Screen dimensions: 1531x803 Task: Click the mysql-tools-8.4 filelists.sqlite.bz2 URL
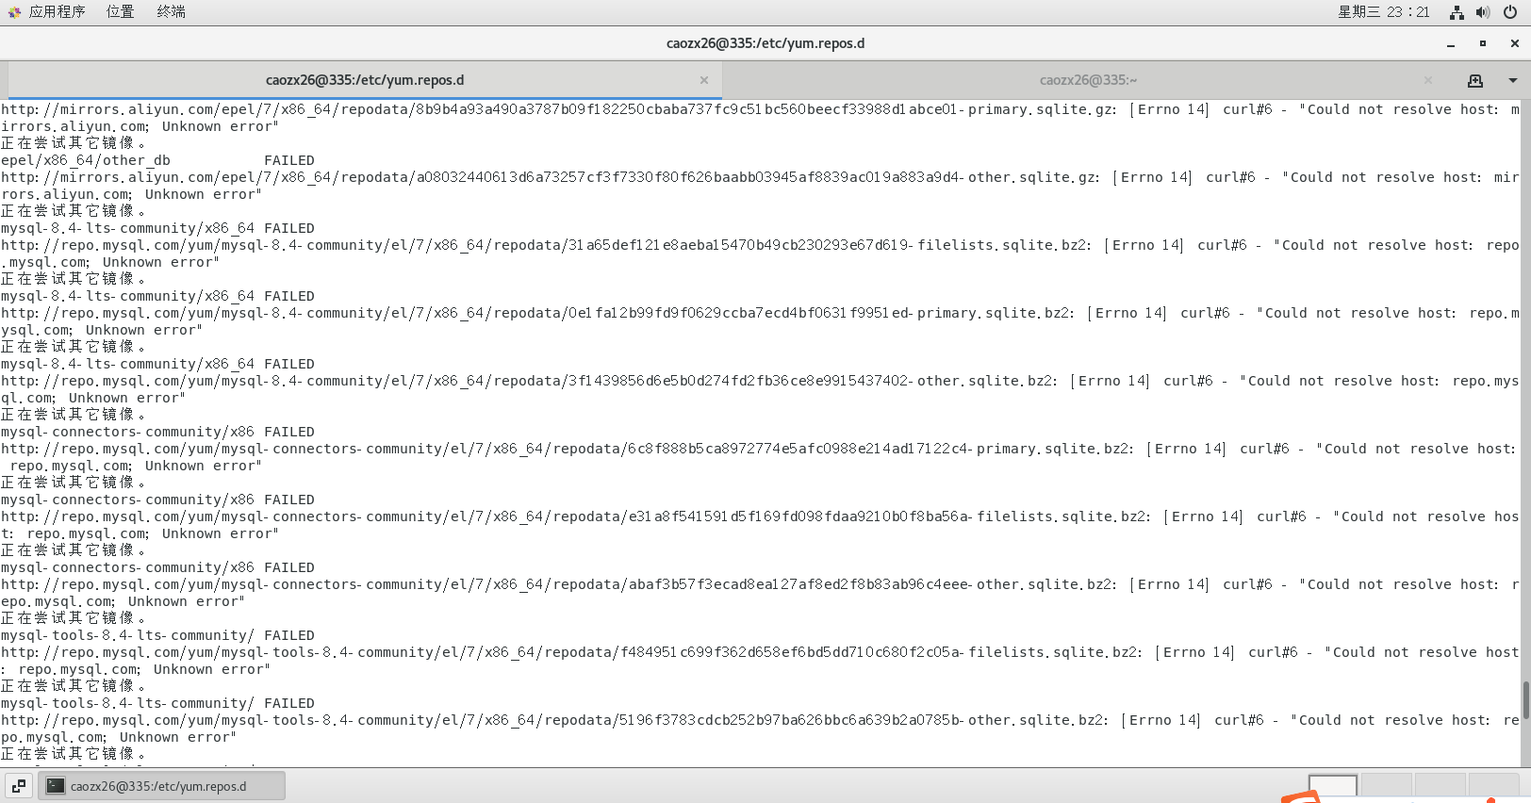[x=571, y=652]
